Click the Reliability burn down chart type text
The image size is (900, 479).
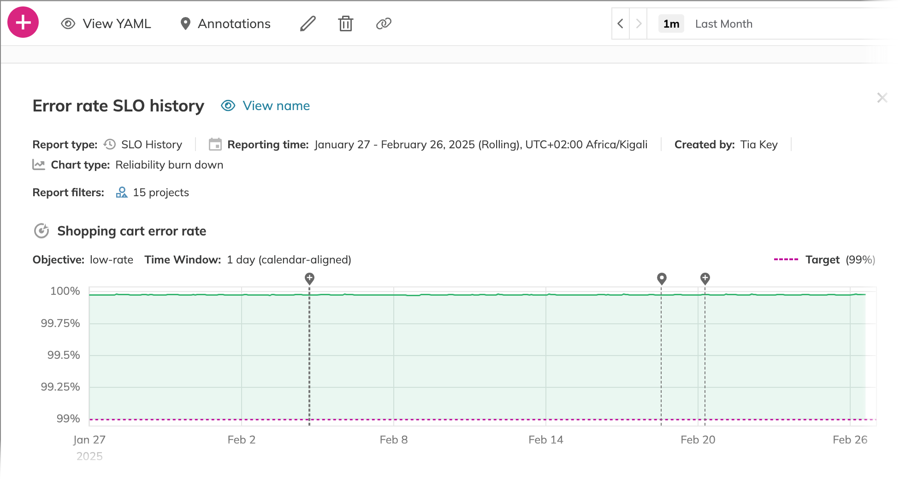click(169, 165)
